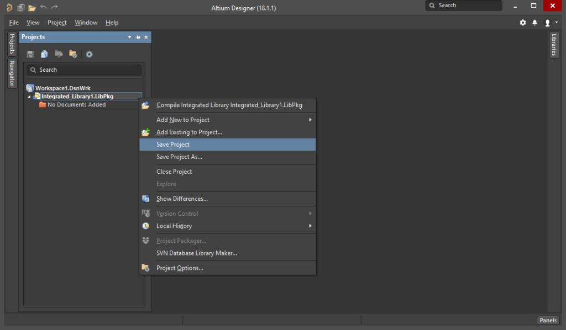The image size is (566, 330).
Task: Close the Projects panel
Action: [x=146, y=37]
